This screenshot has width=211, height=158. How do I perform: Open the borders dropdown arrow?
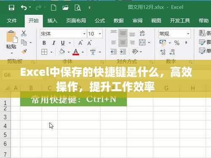tap(51, 52)
